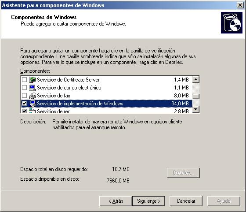The image size is (246, 212).
Task: Click Cancelar to abort the wizard
Action: (186, 201)
